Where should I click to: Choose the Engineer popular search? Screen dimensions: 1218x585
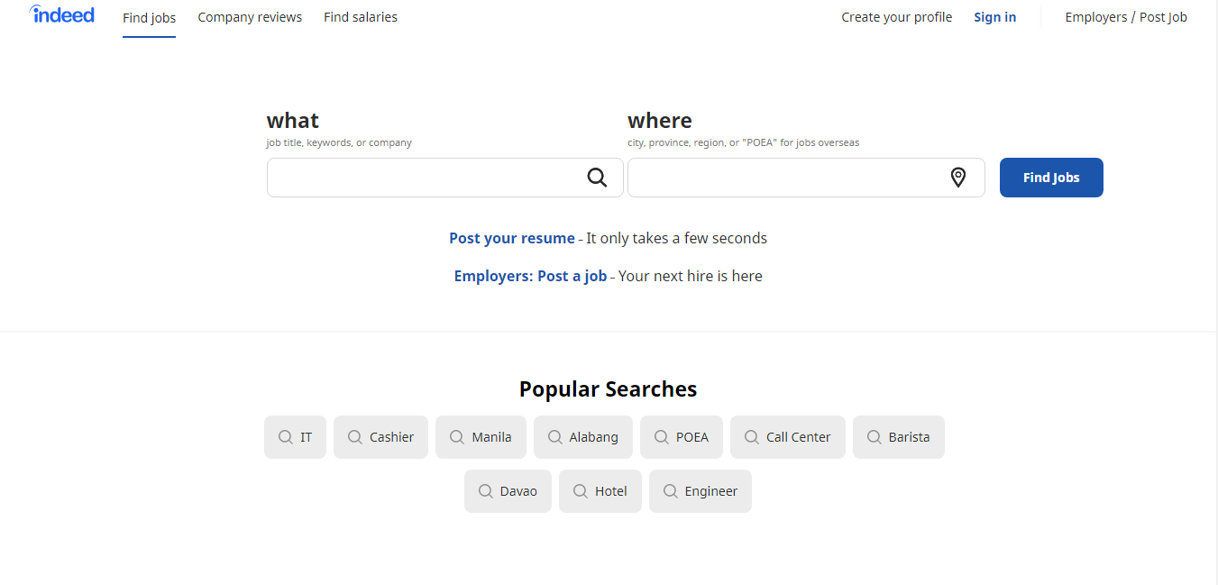point(701,491)
